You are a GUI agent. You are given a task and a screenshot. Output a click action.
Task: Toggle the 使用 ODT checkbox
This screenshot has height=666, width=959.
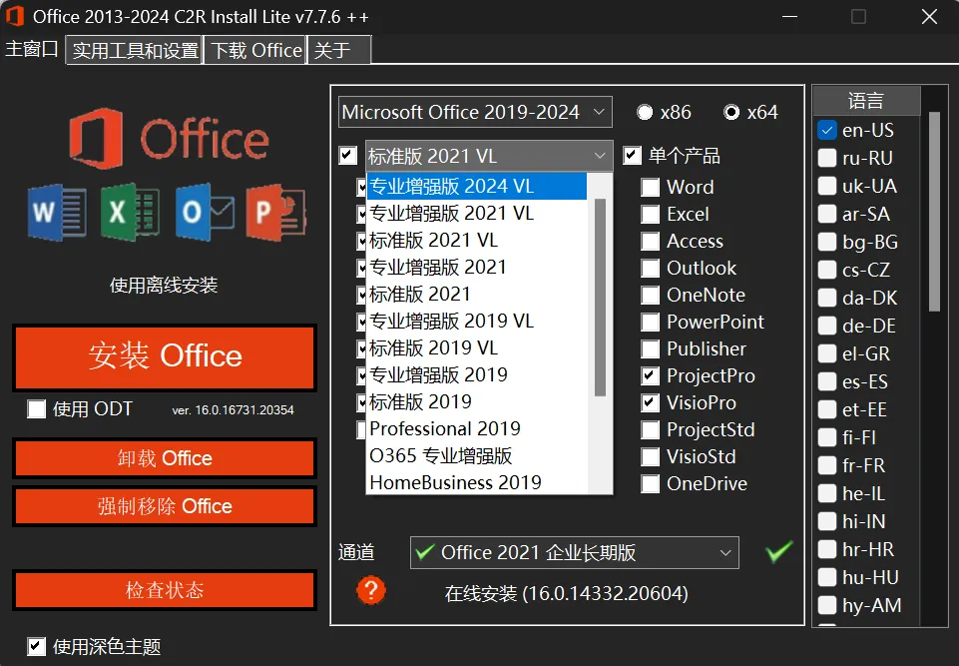(x=37, y=409)
